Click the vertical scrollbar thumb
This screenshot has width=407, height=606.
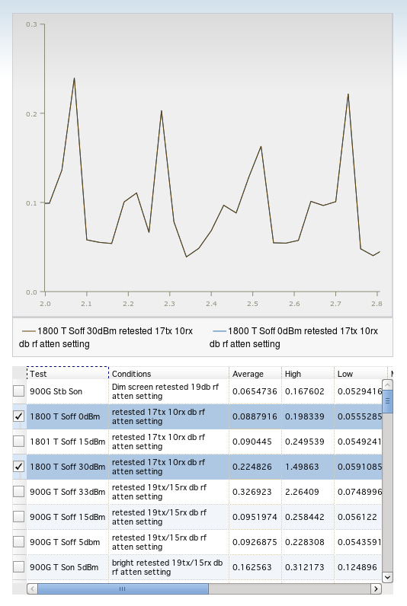coord(388,401)
